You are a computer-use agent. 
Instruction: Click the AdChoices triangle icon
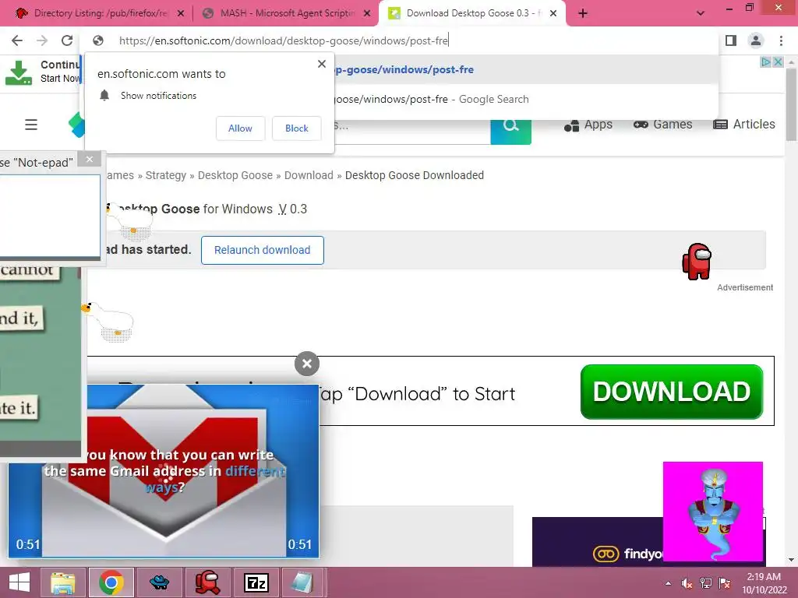(765, 62)
